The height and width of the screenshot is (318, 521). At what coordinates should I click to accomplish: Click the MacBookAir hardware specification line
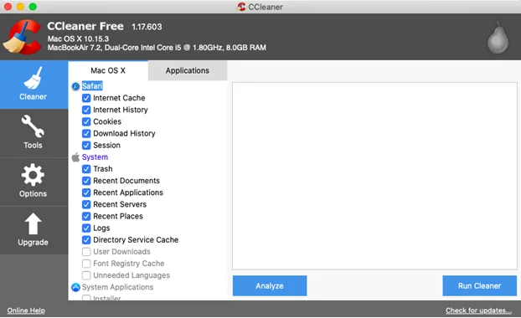click(157, 48)
